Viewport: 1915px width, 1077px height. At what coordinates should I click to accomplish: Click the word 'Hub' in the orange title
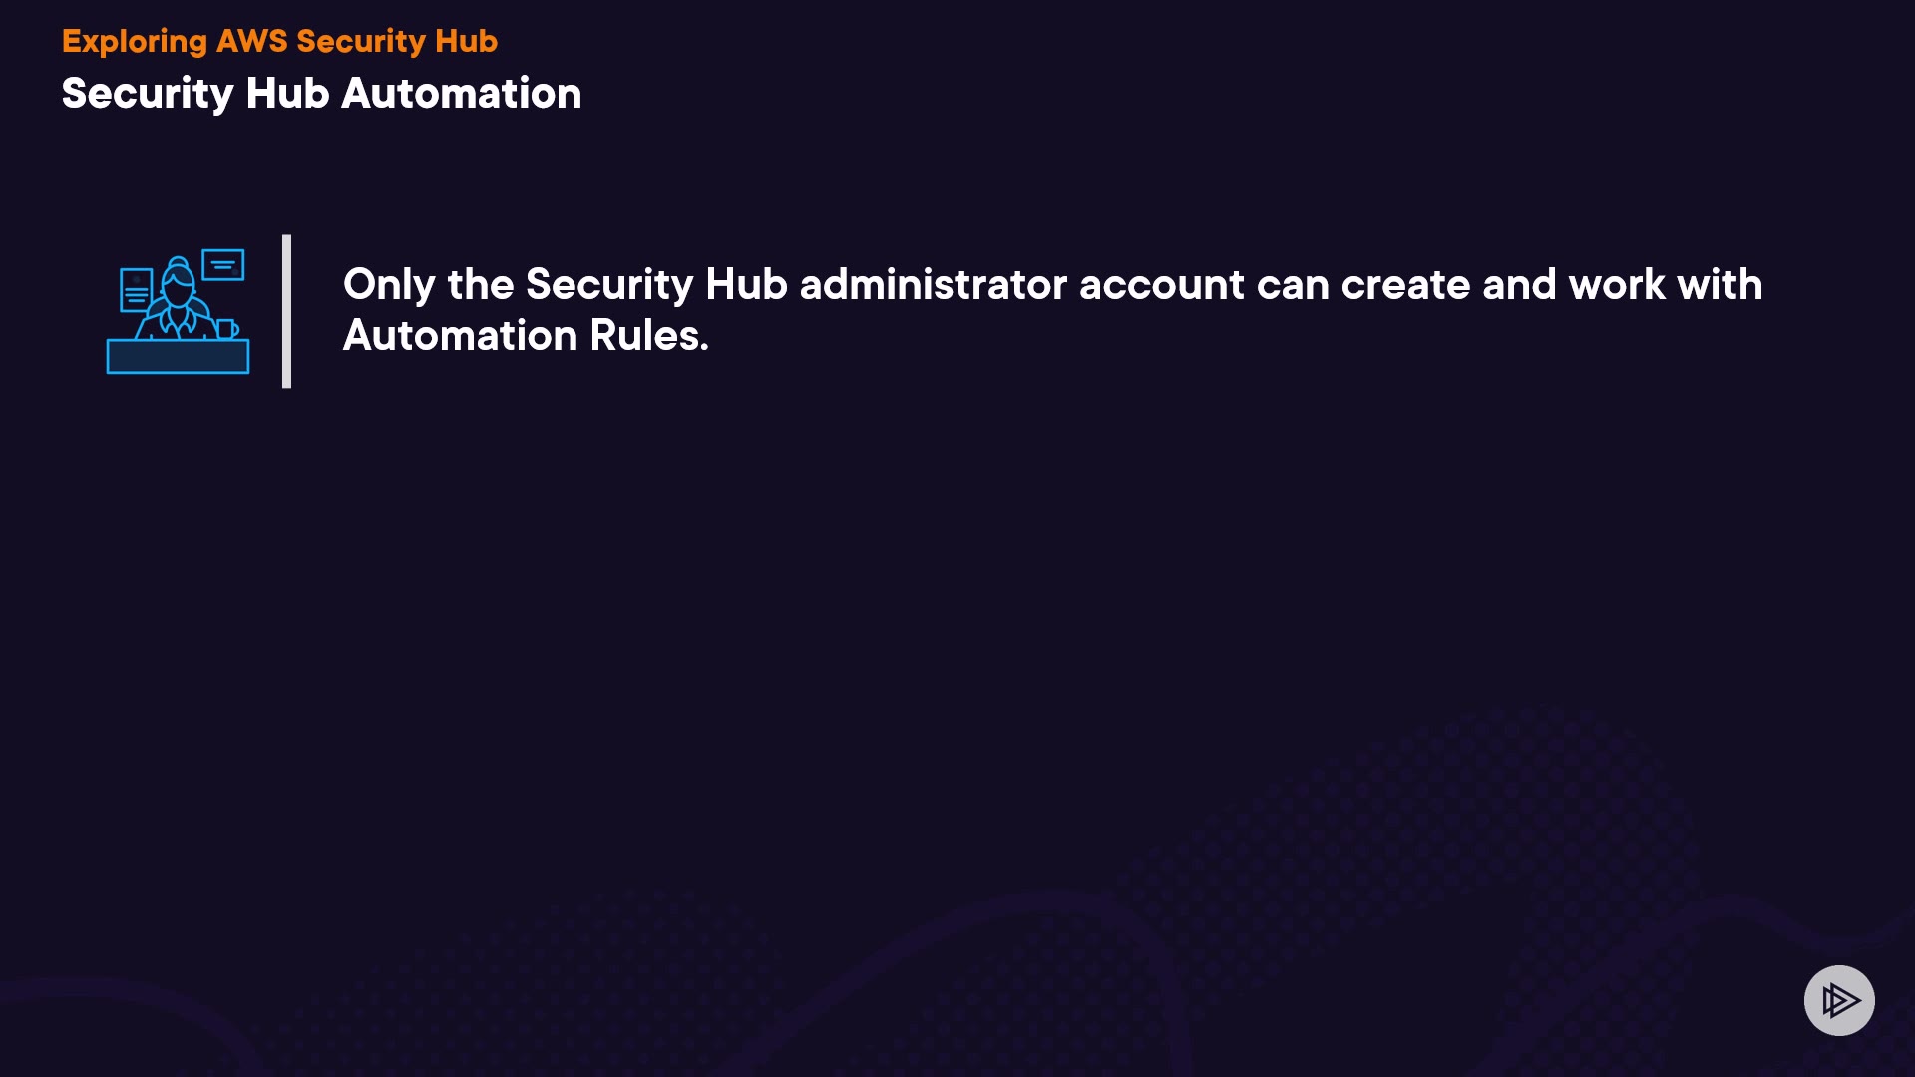click(466, 41)
